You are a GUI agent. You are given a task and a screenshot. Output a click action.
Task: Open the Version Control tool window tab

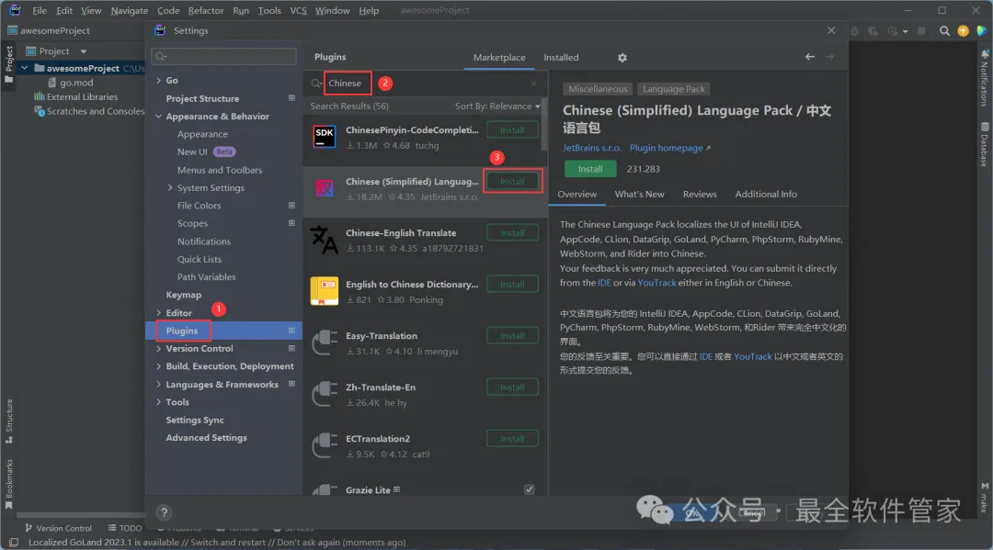click(58, 529)
